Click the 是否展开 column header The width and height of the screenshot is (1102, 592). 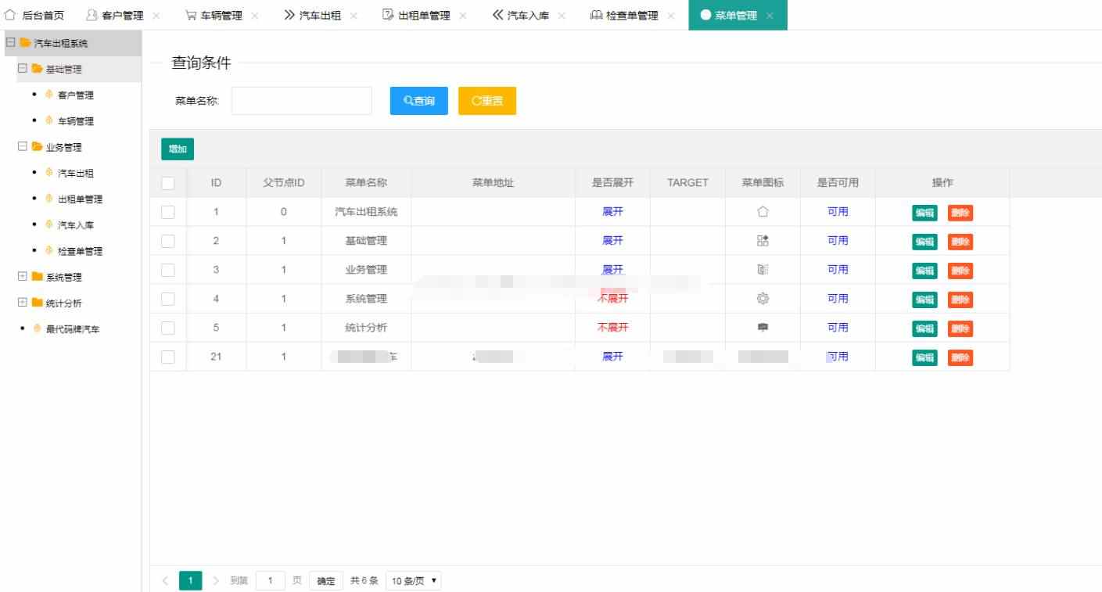[x=612, y=183]
